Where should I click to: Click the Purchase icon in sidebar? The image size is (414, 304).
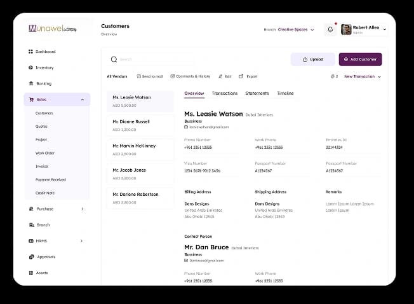pyautogui.click(x=31, y=209)
